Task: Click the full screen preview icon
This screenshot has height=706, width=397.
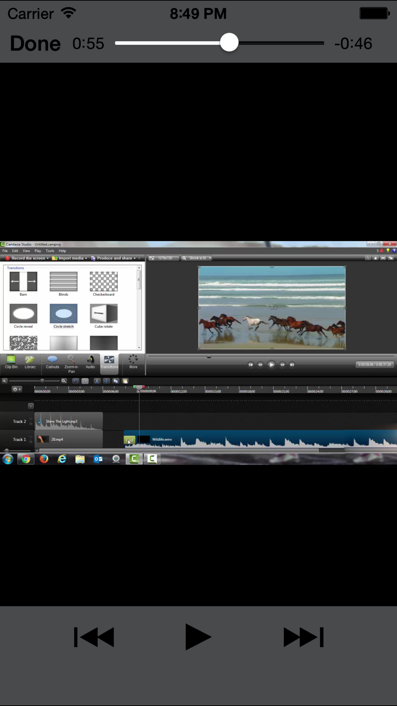Action: coord(383,258)
